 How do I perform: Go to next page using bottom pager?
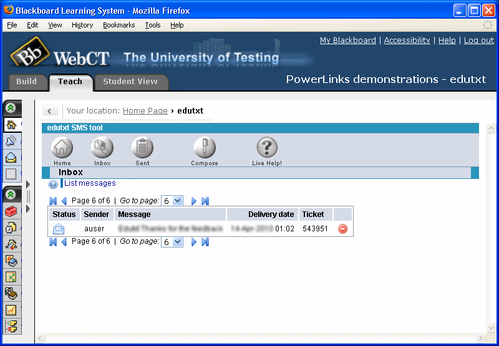coord(194,242)
